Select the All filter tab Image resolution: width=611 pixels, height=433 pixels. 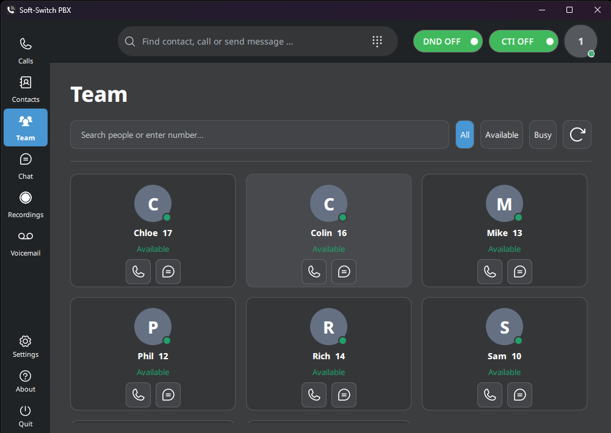point(465,135)
